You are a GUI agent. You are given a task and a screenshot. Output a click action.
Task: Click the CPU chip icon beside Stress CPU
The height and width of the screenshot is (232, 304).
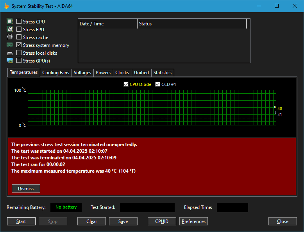click(x=10, y=22)
